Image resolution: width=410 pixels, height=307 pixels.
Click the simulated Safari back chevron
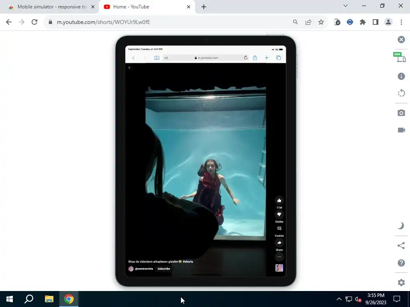133,58
